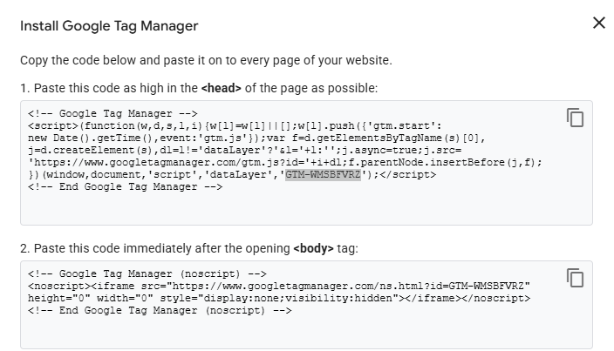Click the highlighted GTM-WMSBFVRZ container ID
The height and width of the screenshot is (351, 614).
coord(323,174)
